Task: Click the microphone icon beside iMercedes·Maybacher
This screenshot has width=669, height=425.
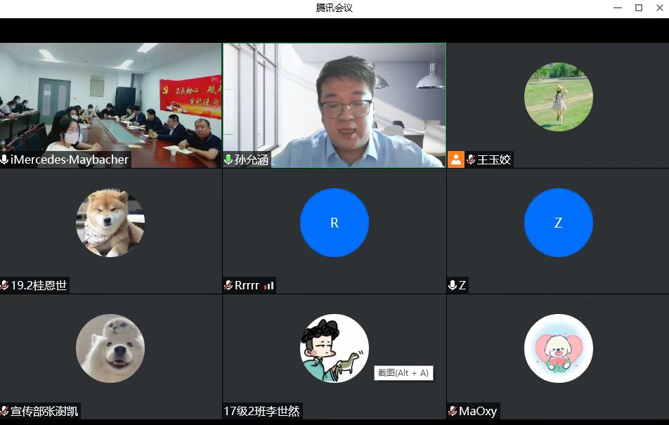Action: click(5, 159)
